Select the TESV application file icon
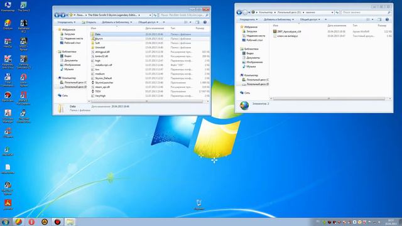Image resolution: width=402 pixels, height=226 pixels. pyautogui.click(x=93, y=92)
